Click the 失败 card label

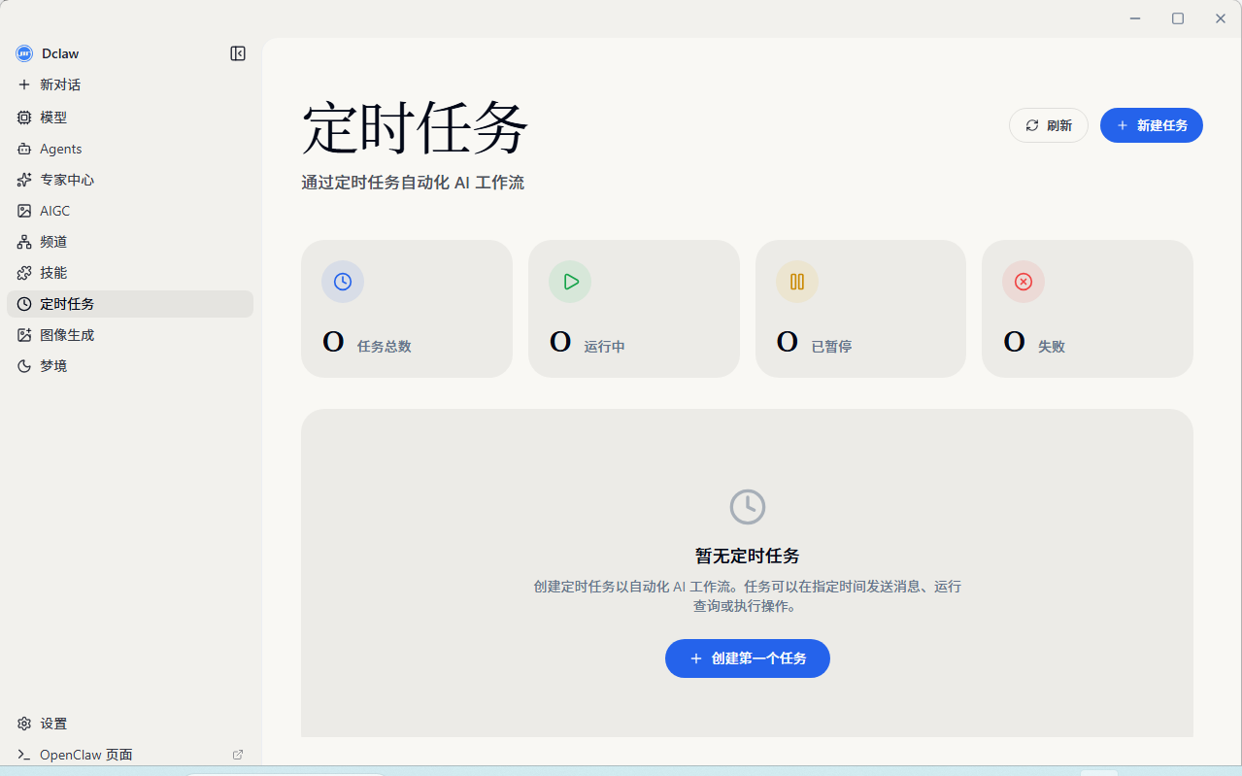[1052, 347]
